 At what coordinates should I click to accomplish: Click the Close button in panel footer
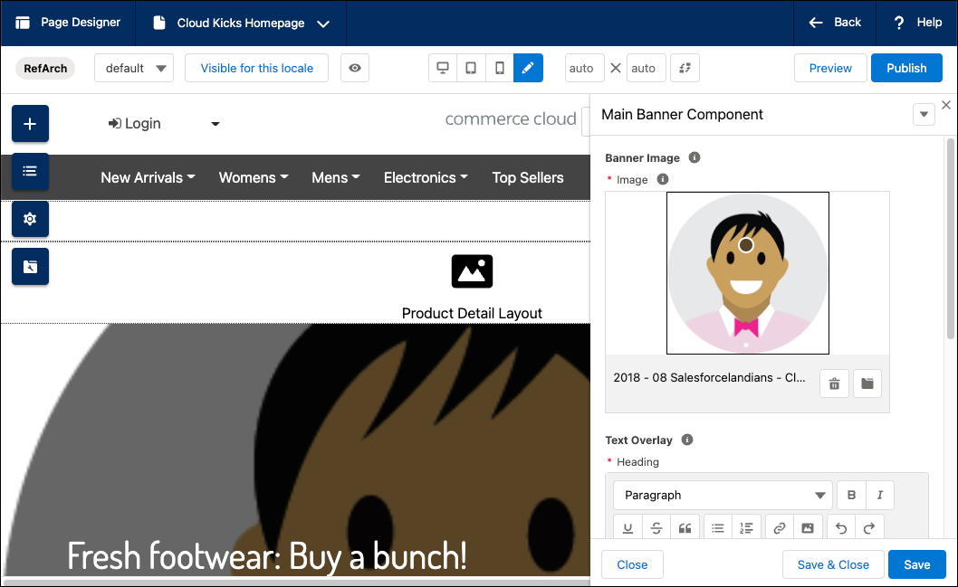[632, 565]
